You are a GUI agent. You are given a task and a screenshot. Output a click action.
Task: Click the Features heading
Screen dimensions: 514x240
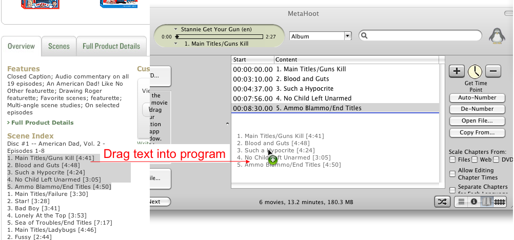(x=23, y=69)
